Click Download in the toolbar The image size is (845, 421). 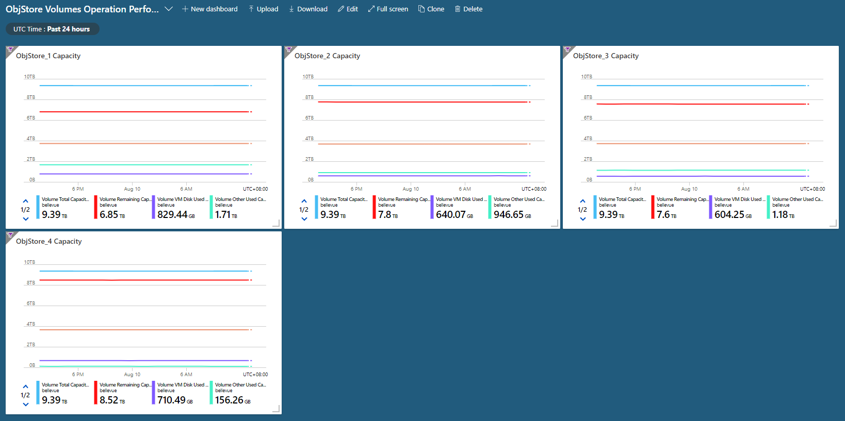(x=308, y=9)
